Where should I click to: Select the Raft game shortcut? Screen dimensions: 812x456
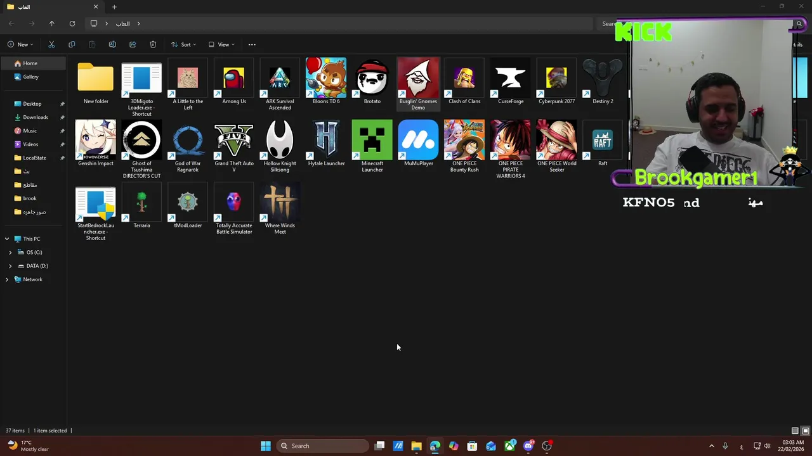point(603,143)
